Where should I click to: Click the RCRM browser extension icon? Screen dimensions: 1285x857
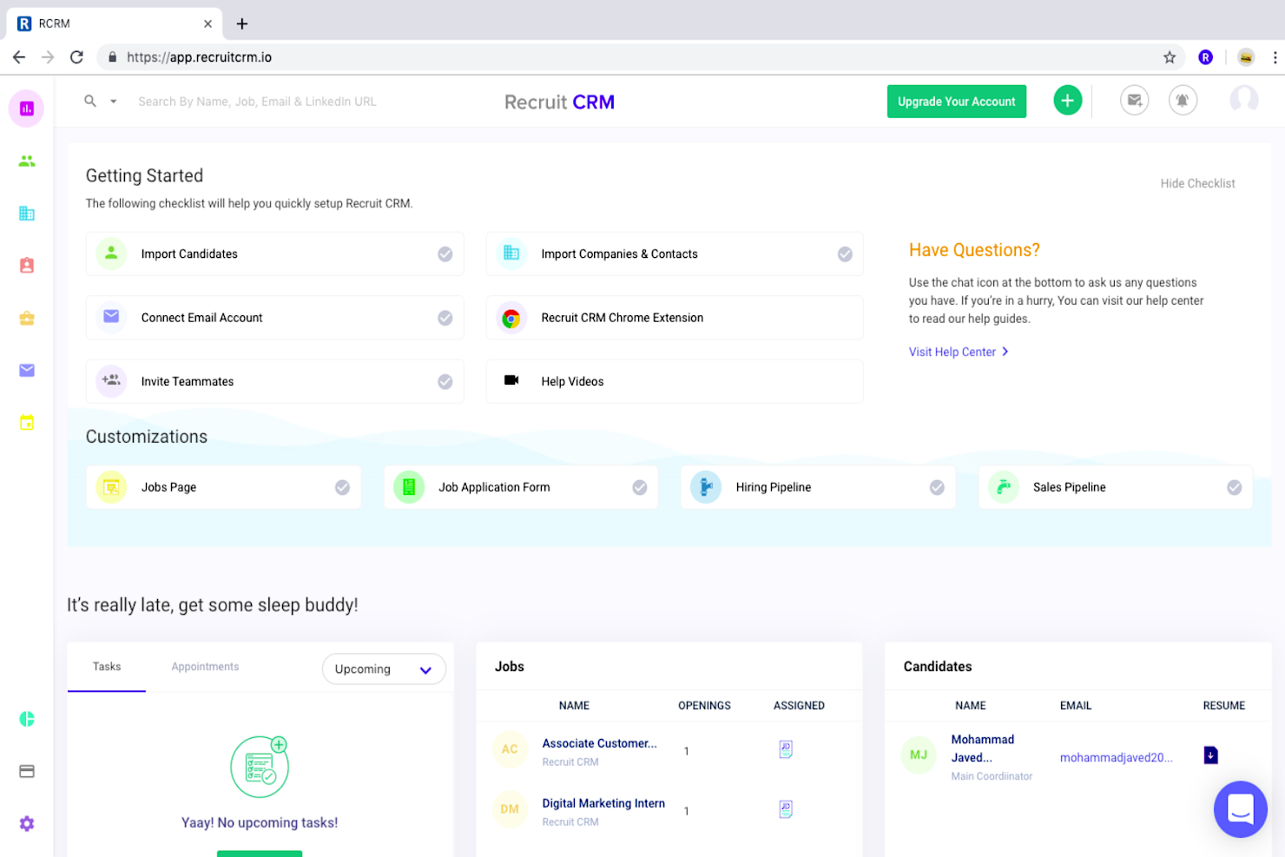1206,57
